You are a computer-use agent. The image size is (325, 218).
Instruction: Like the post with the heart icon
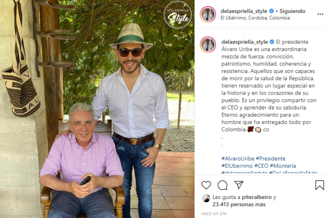pyautogui.click(x=206, y=185)
